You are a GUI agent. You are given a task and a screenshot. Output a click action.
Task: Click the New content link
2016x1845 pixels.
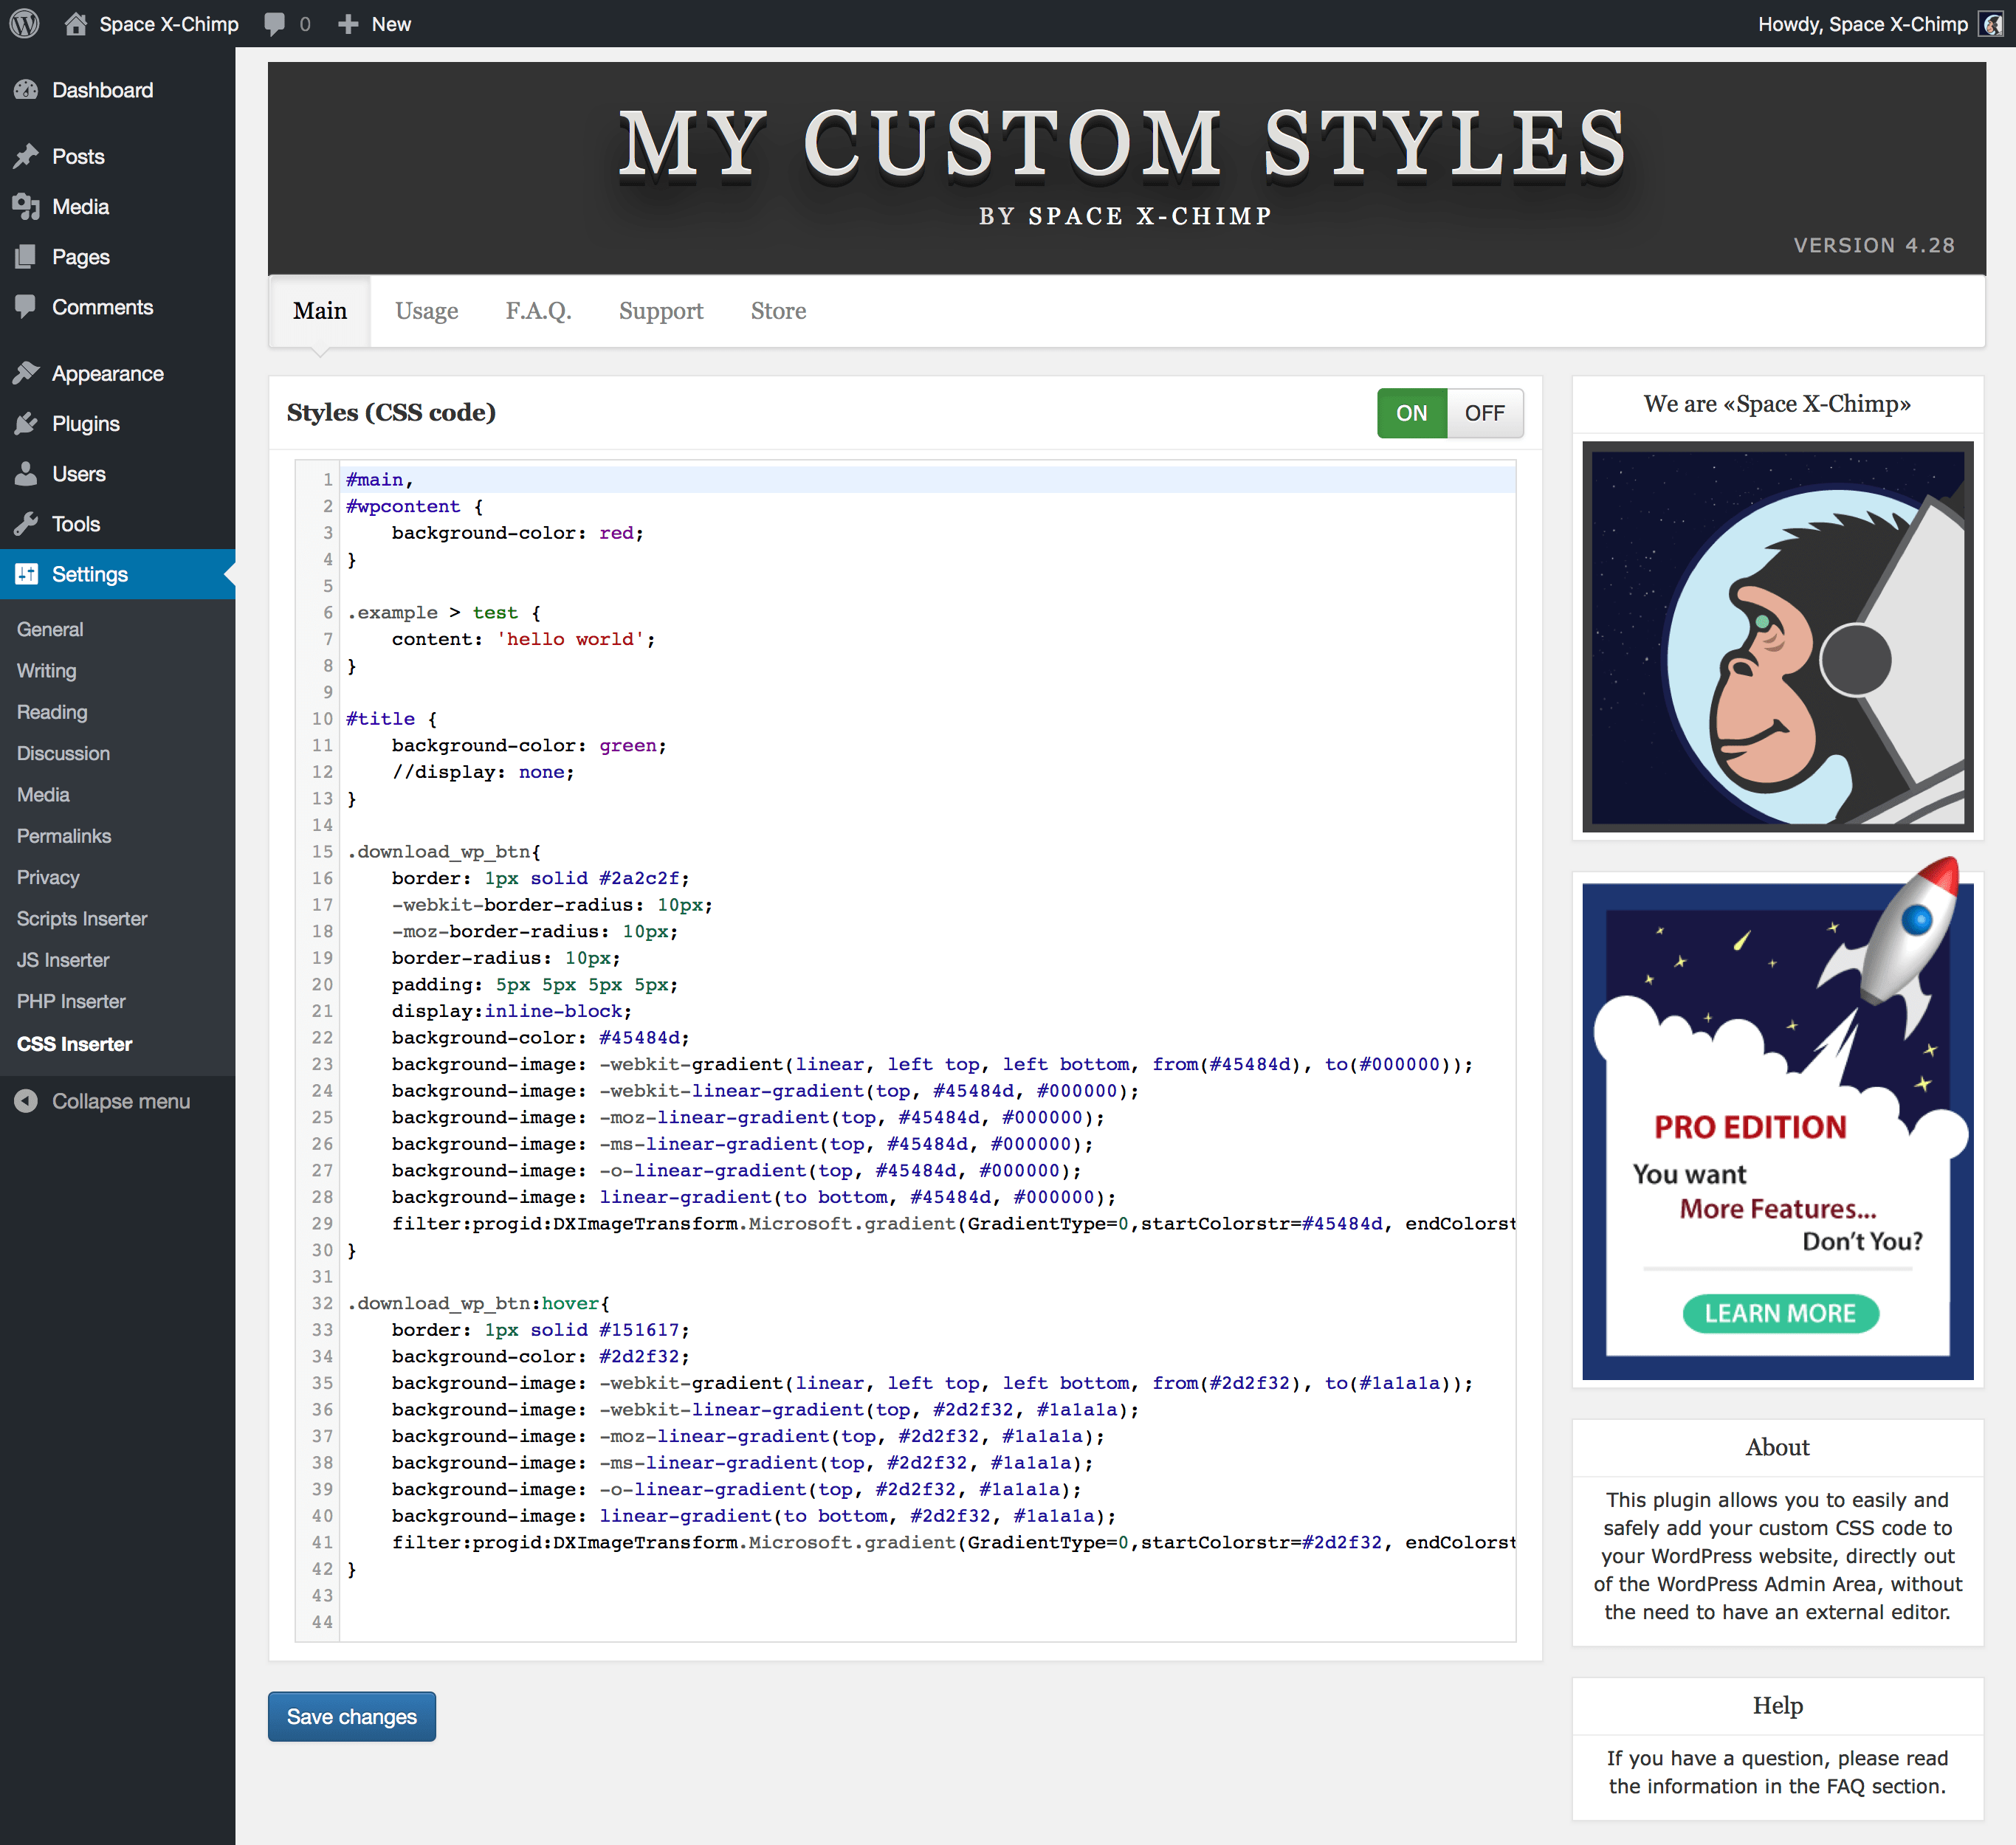pyautogui.click(x=391, y=24)
